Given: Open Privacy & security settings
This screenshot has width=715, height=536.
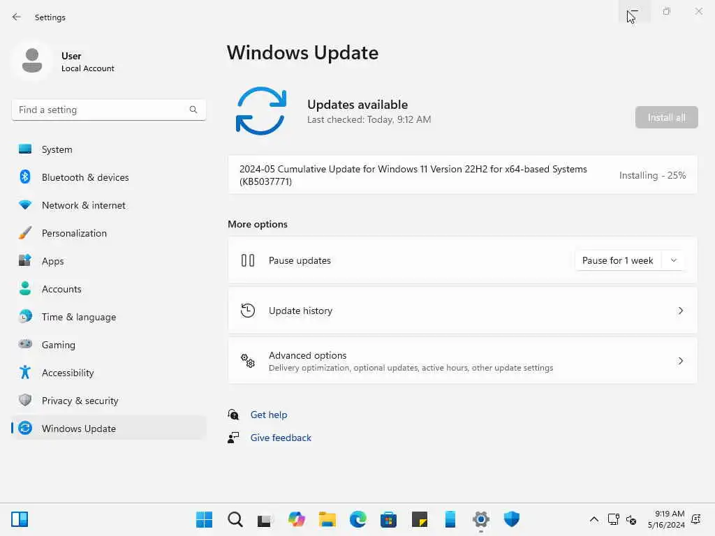Looking at the screenshot, I should click(x=108, y=401).
